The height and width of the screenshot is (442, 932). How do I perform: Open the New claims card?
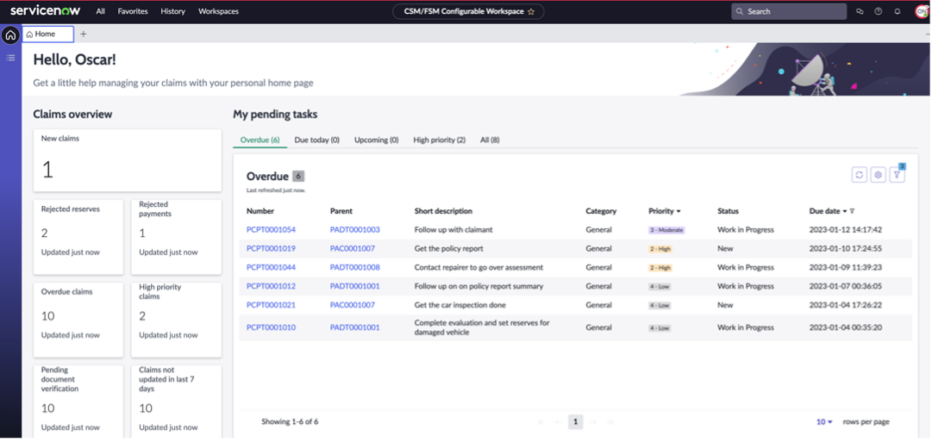(128, 160)
